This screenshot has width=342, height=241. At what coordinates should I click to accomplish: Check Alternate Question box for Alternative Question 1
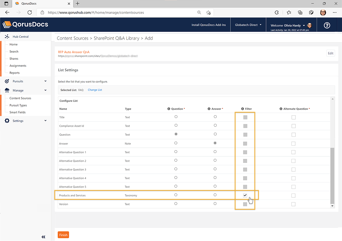click(293, 152)
